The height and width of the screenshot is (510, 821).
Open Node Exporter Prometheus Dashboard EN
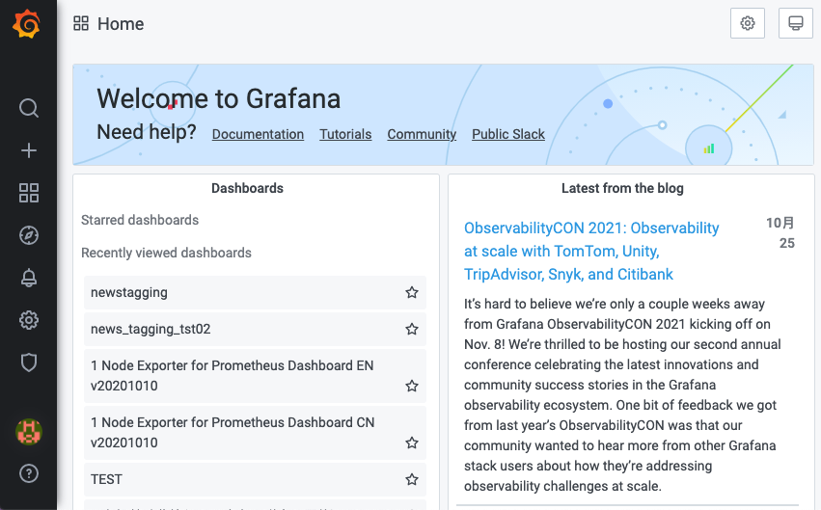232,376
